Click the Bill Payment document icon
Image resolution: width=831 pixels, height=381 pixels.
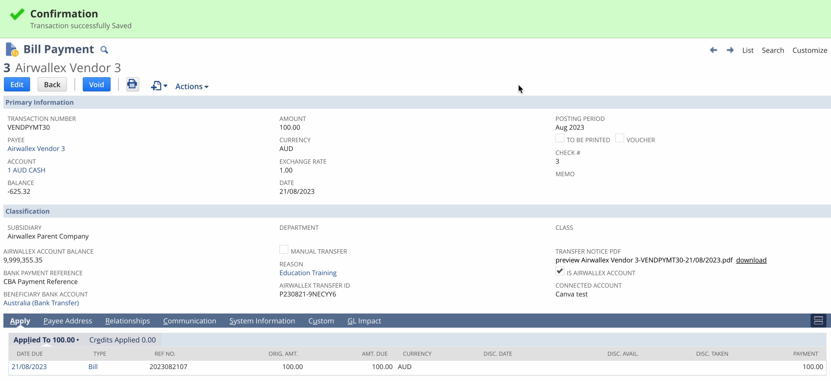(x=12, y=50)
